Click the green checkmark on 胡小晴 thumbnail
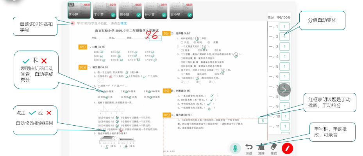363x156 pixels. [x=139, y=15]
